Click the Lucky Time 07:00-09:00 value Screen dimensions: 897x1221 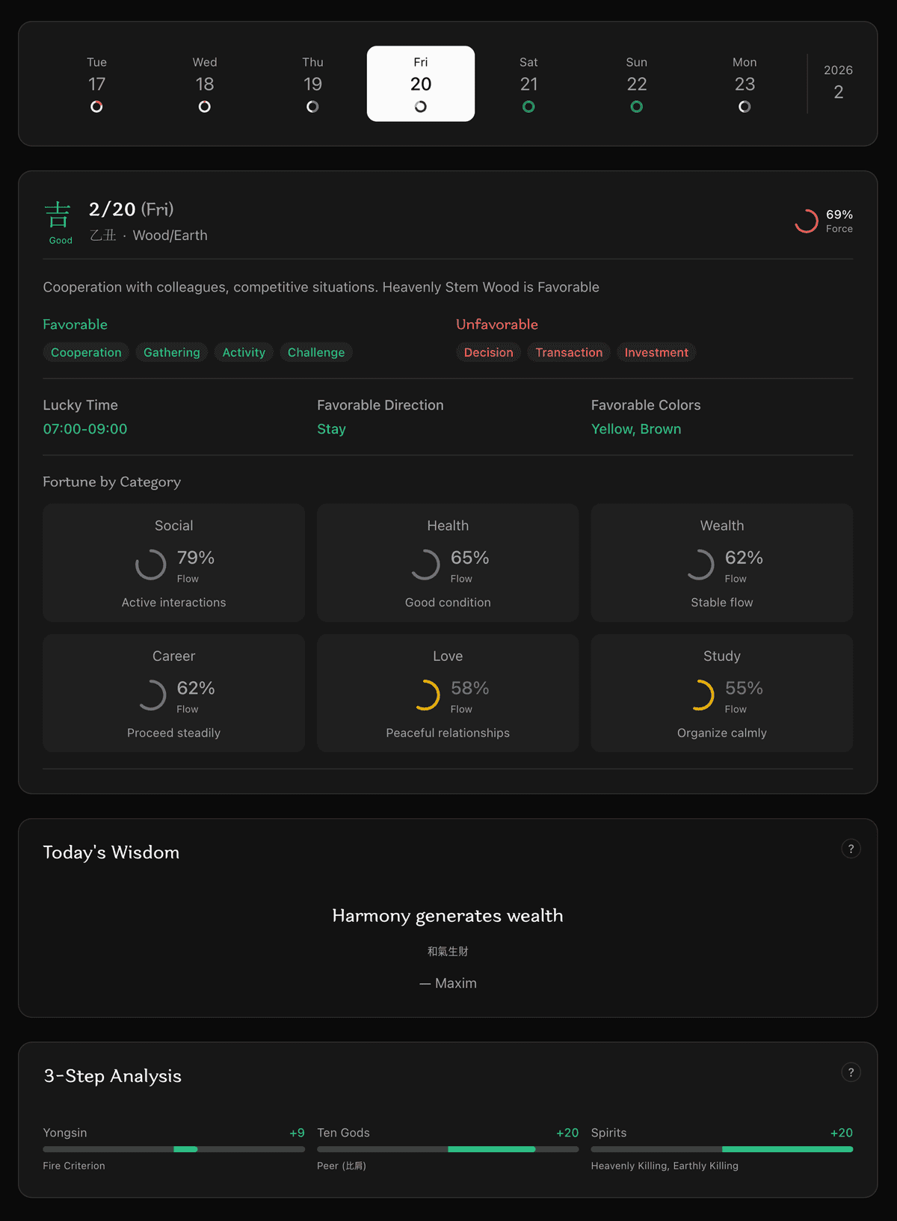pyautogui.click(x=85, y=429)
